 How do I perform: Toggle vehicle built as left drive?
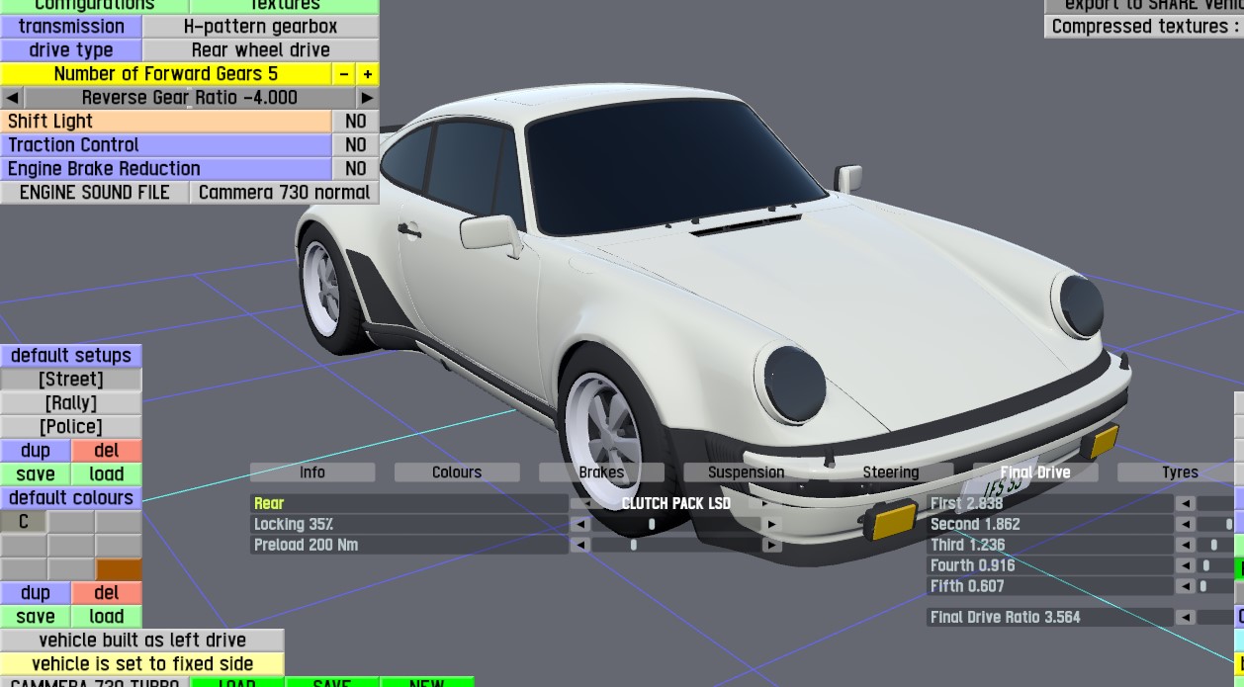click(142, 641)
